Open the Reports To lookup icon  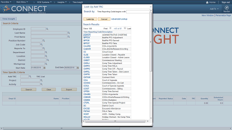coord(43,48)
